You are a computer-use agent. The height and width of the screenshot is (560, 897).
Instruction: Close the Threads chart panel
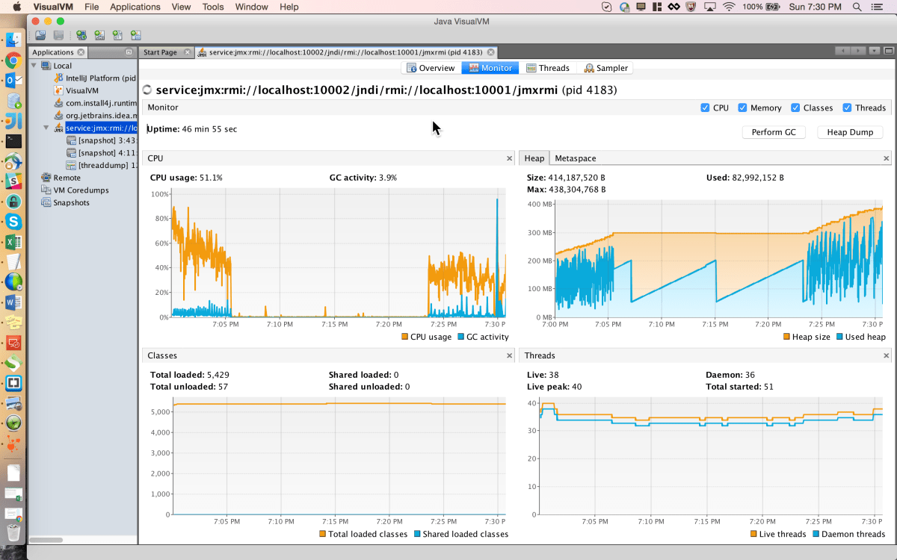(x=887, y=355)
